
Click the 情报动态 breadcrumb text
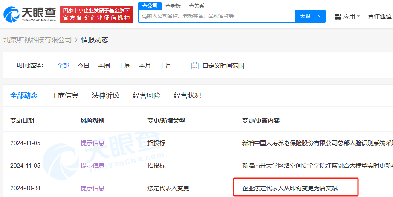point(95,40)
